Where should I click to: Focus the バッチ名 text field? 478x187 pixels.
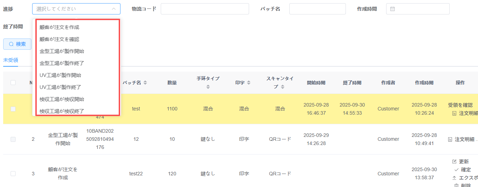317,9
